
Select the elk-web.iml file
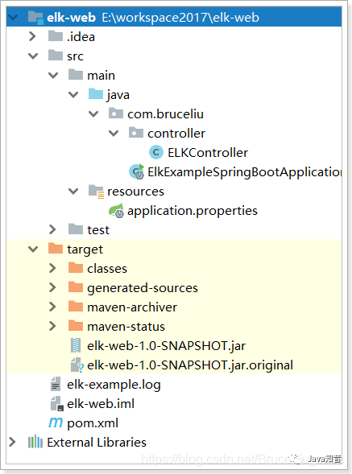[101, 403]
